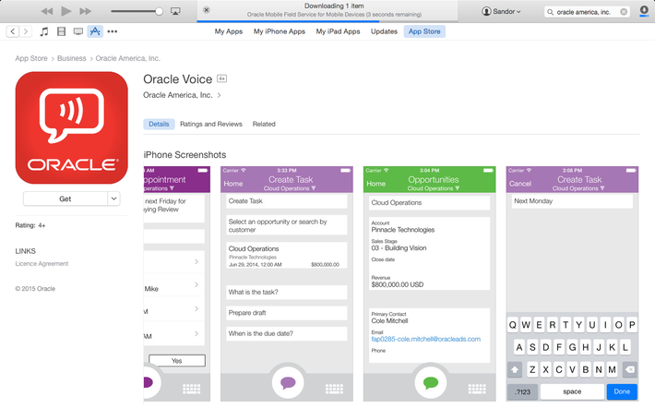Click the Business breadcrumb link
This screenshot has height=409, width=655.
71,58
